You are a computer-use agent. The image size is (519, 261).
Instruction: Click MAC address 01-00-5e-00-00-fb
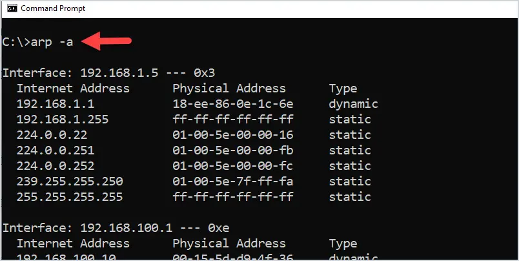click(232, 151)
